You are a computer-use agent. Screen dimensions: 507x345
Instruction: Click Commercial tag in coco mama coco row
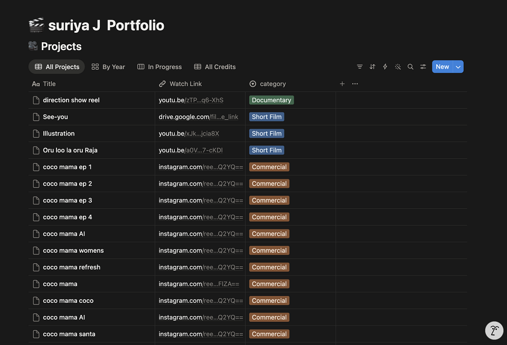(x=269, y=301)
